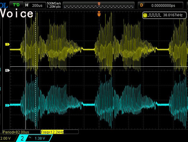Click the dashed vertical cursor line
Image resolution: width=188 pixels, height=142 pixels.
36,89
